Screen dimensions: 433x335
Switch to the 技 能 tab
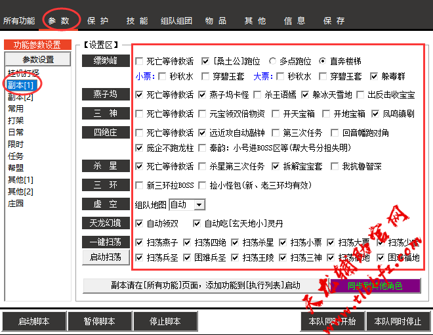(137, 21)
